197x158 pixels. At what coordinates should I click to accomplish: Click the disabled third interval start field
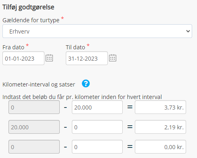point(34,147)
